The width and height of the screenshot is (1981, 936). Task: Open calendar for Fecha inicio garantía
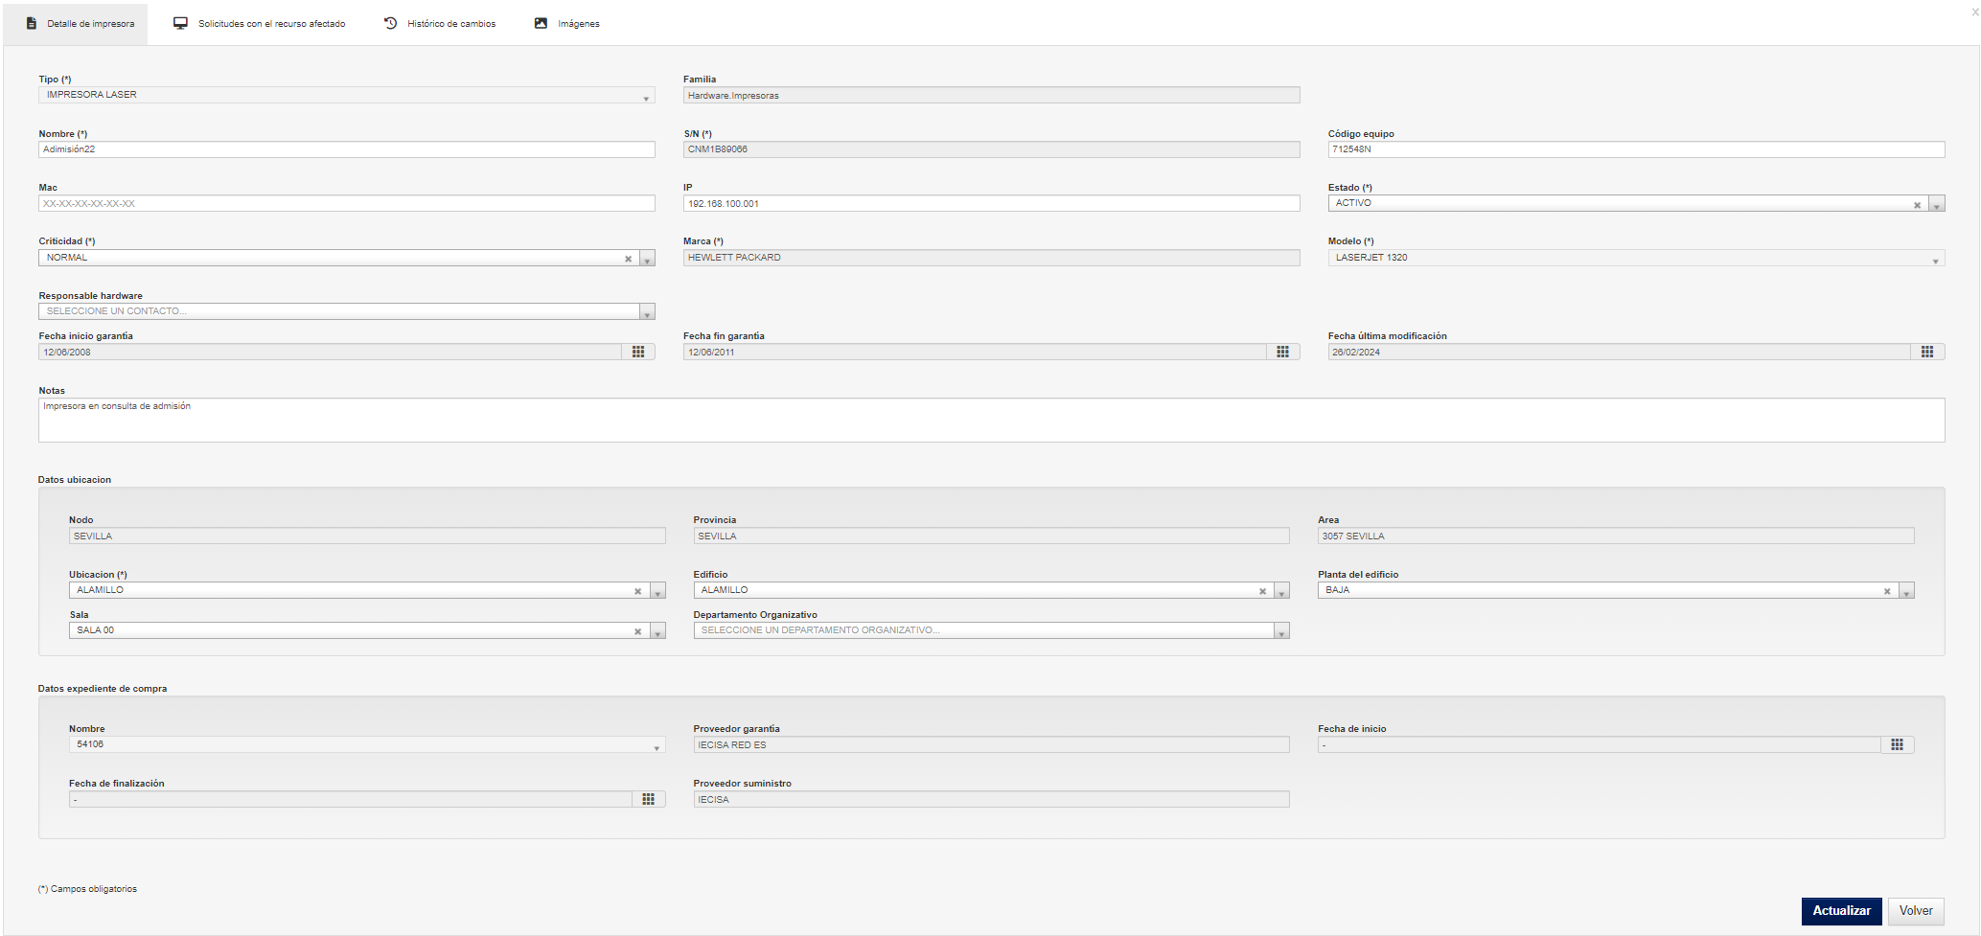[x=638, y=353]
